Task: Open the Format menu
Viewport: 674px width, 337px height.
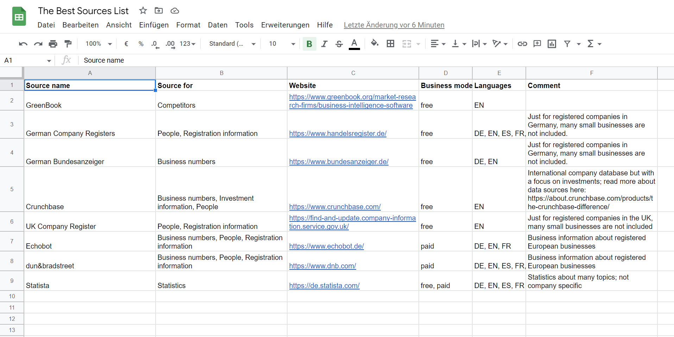Action: click(188, 25)
